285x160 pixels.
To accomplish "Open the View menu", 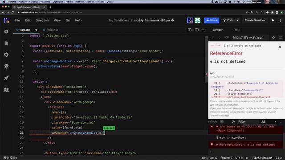I will tap(57, 20).
